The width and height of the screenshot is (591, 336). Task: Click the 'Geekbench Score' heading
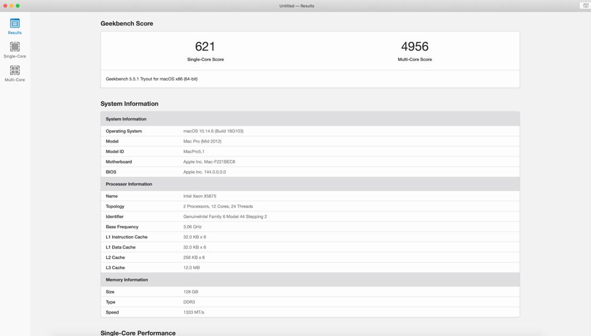tap(127, 23)
